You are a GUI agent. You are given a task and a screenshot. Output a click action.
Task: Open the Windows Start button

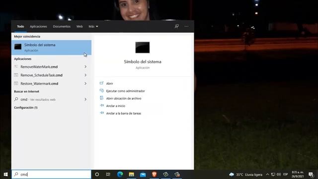(x=5, y=175)
